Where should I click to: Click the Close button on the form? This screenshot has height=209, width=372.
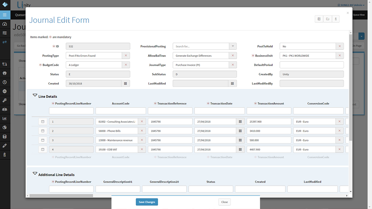point(224,202)
